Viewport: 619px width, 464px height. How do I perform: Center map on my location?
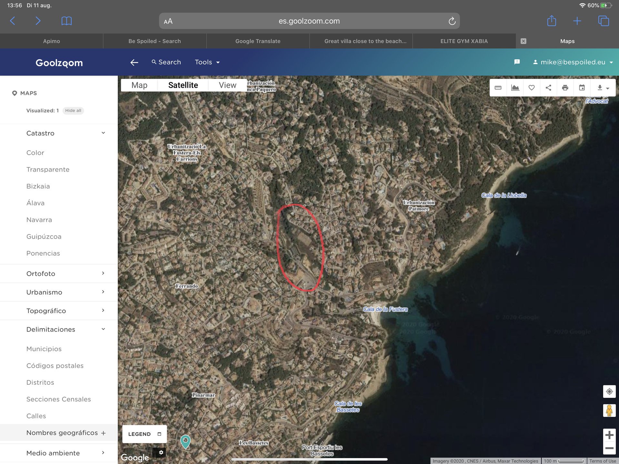point(609,391)
